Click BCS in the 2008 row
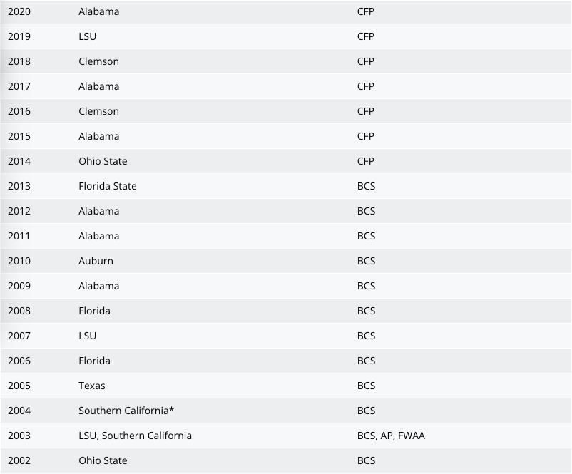Screen dimensions: 572x474 click(x=366, y=311)
